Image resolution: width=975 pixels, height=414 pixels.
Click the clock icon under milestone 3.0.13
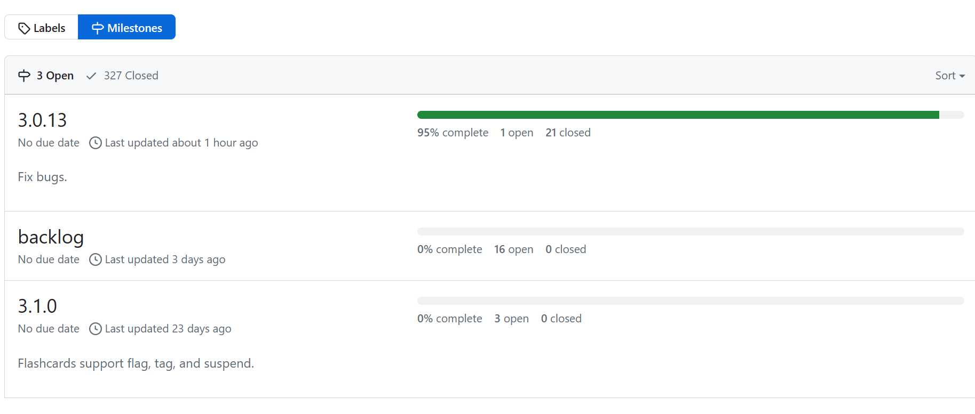pos(96,143)
